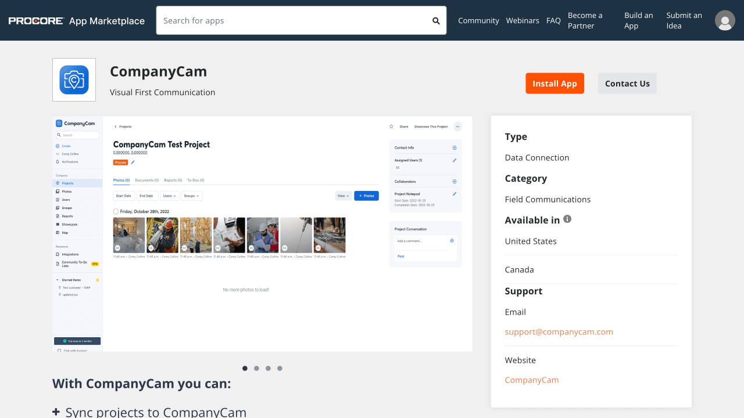Select the first carousel dot
Viewport: 744px width, 418px height.
pyautogui.click(x=245, y=368)
